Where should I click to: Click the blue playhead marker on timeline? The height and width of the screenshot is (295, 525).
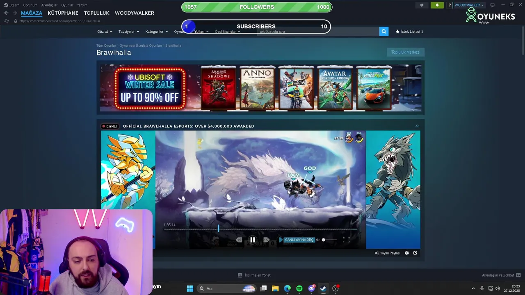click(x=218, y=228)
